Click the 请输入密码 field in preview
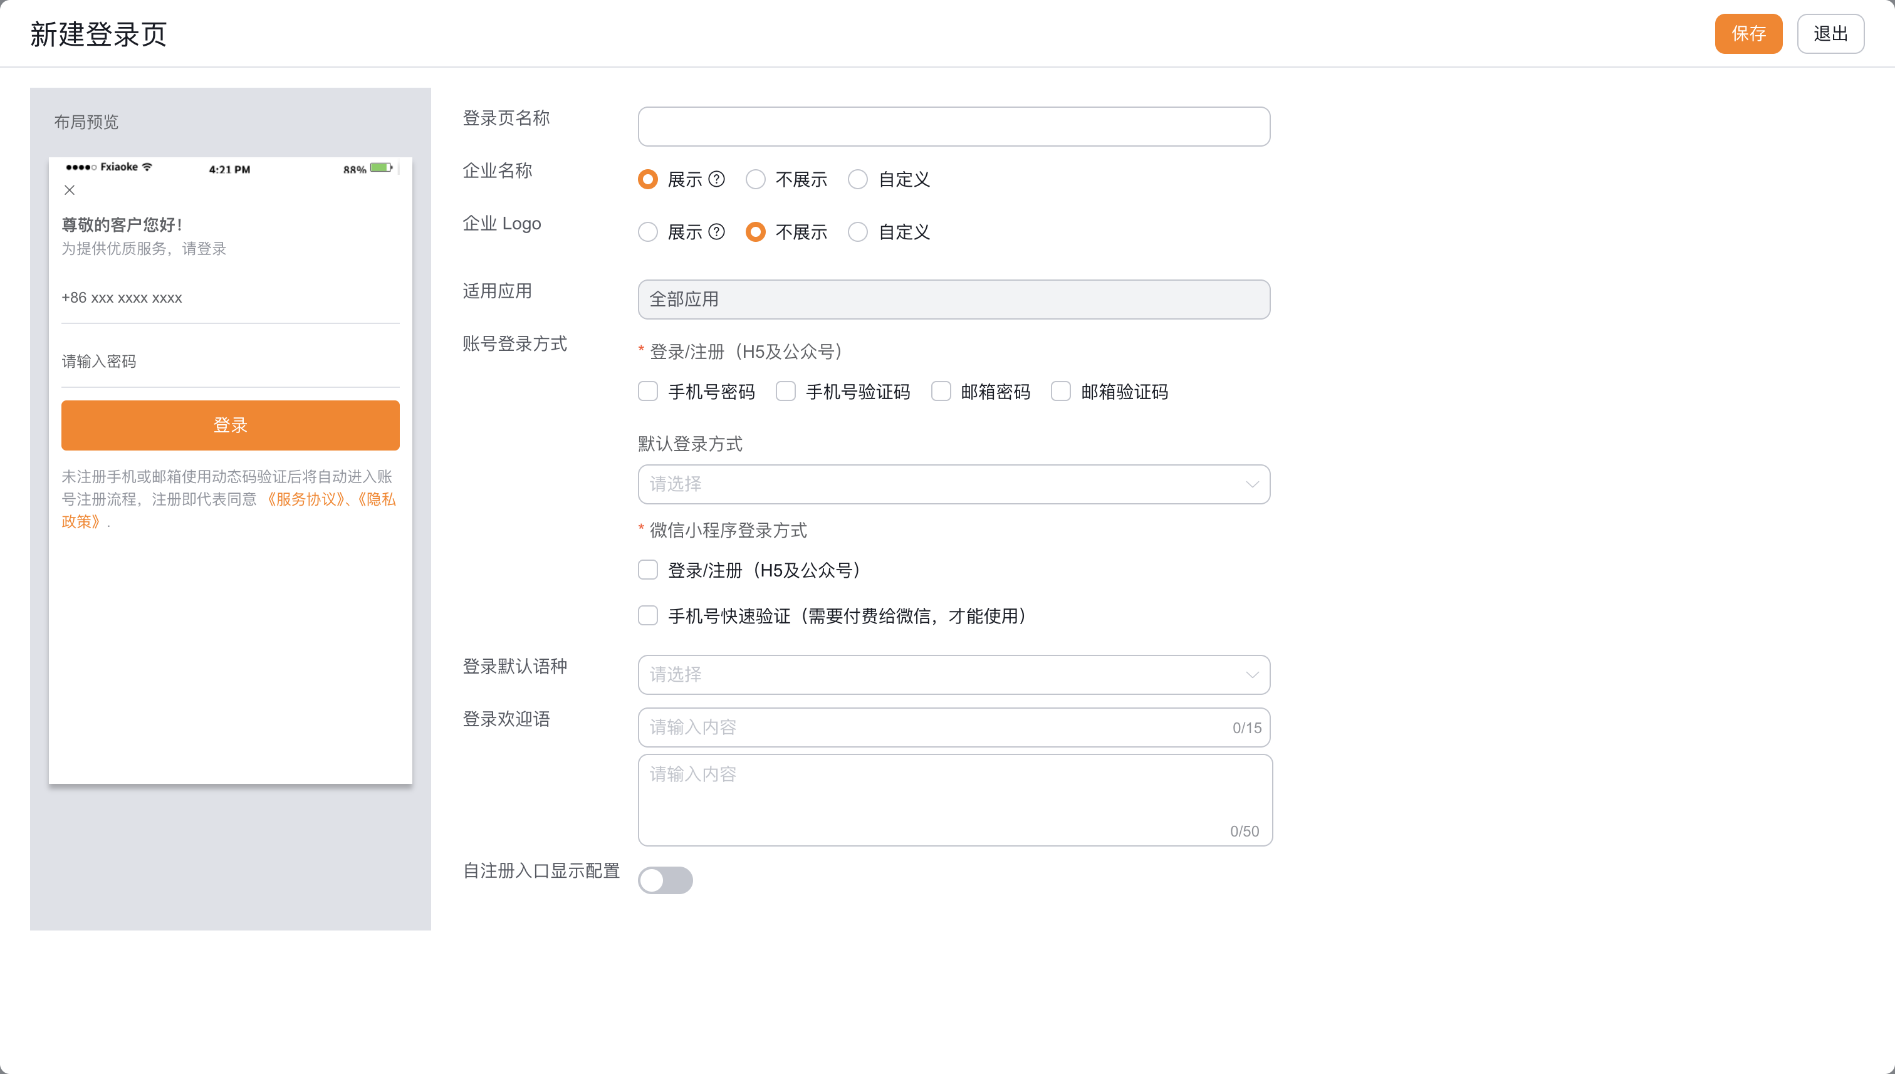 point(230,362)
